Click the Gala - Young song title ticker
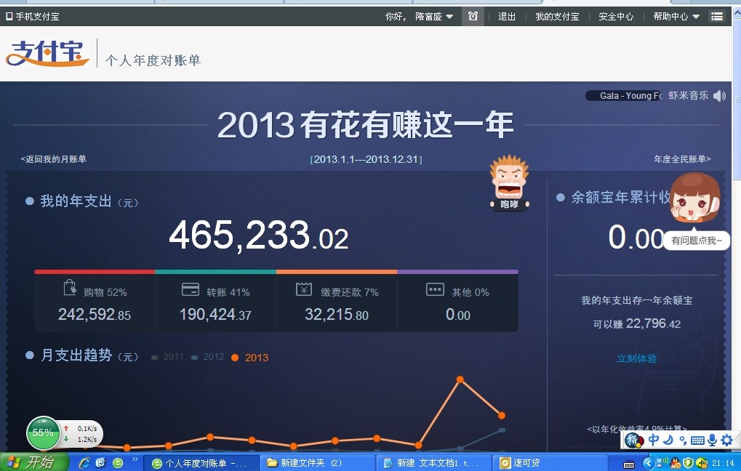 pyautogui.click(x=624, y=96)
